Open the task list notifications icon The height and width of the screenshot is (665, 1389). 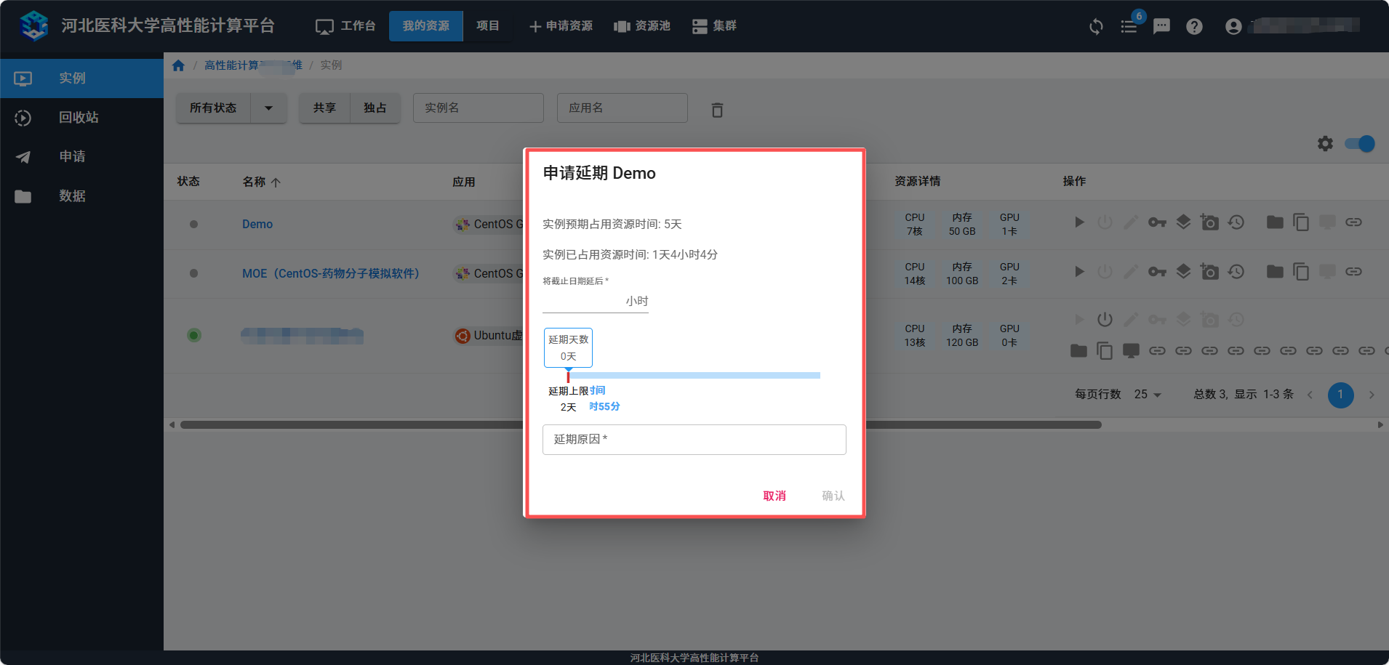click(1129, 27)
